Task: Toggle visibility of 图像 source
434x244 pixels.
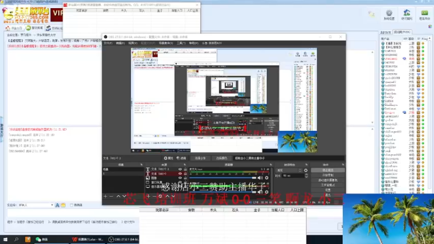Action: click(x=180, y=178)
